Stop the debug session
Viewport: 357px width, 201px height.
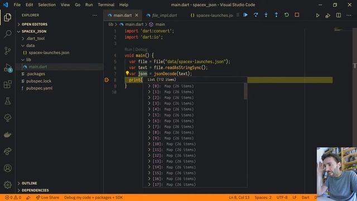[297, 15]
